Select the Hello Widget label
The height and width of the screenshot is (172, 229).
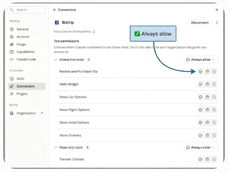tap(69, 84)
